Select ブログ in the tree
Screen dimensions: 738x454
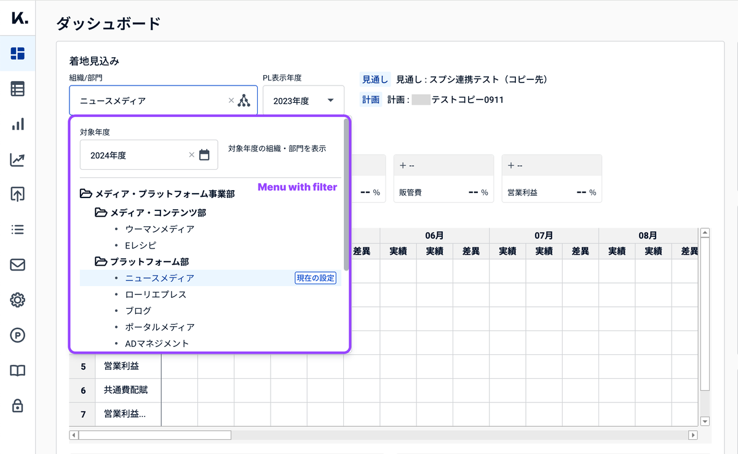tap(138, 311)
